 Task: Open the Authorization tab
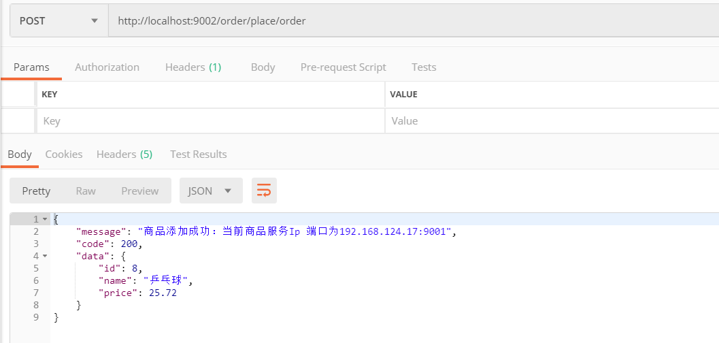(x=107, y=67)
